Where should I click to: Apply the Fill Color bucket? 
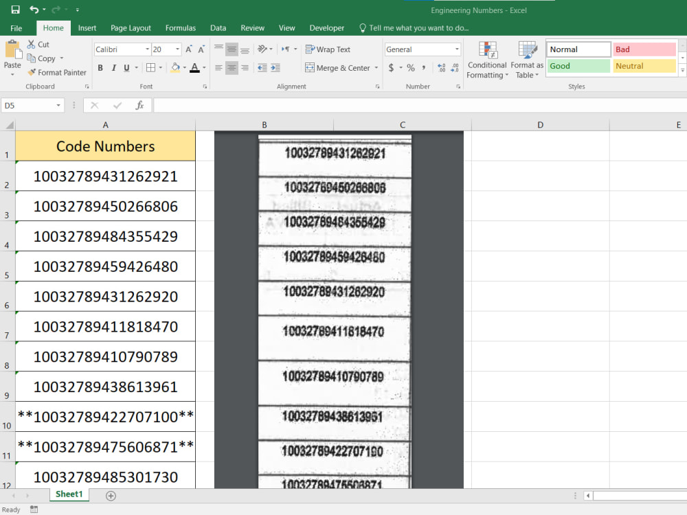point(175,67)
